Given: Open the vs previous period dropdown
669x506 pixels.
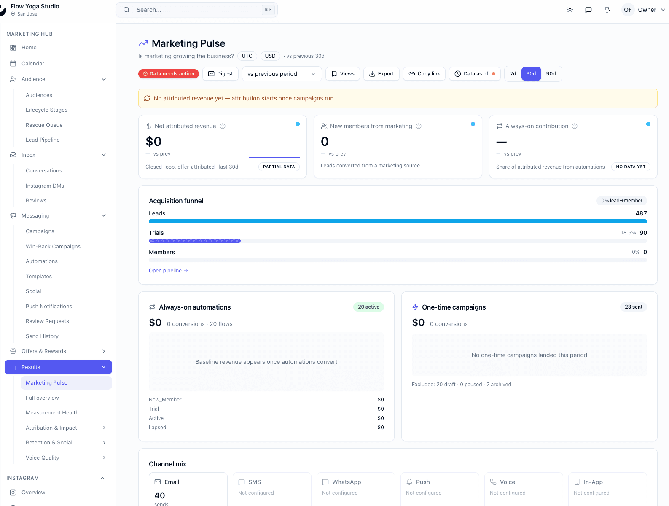Looking at the screenshot, I should click(x=282, y=74).
